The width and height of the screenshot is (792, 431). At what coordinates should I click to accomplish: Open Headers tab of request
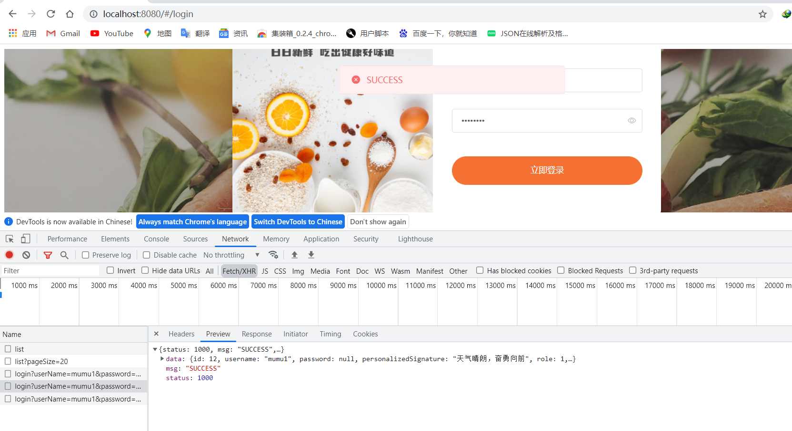click(x=181, y=334)
